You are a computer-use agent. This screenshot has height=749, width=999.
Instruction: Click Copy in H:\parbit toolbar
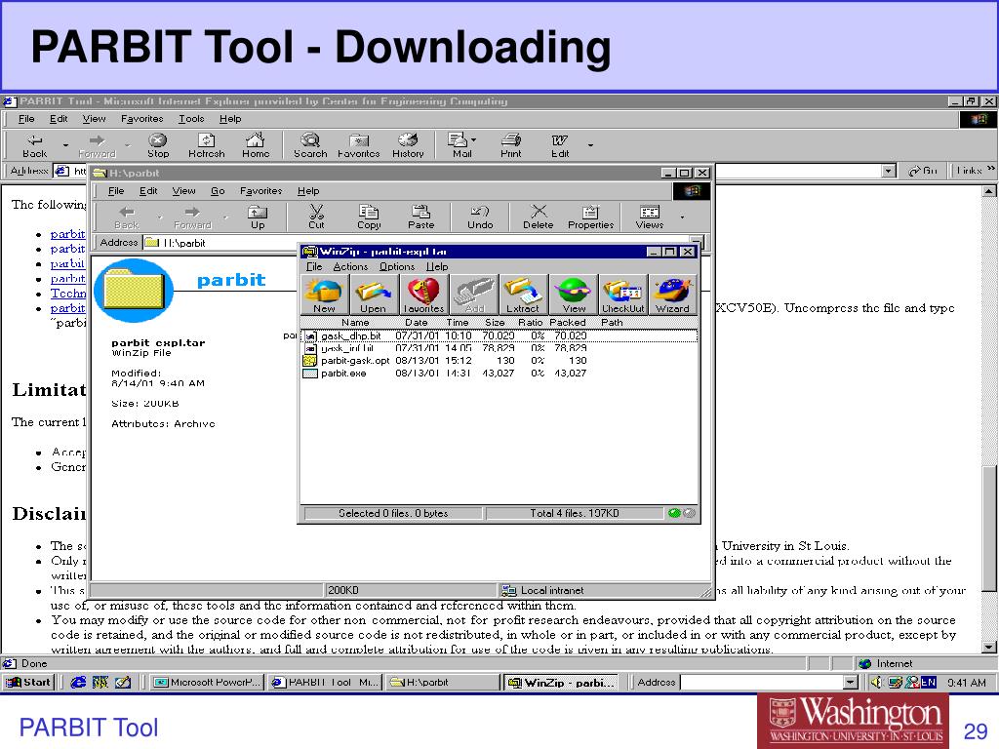point(369,217)
